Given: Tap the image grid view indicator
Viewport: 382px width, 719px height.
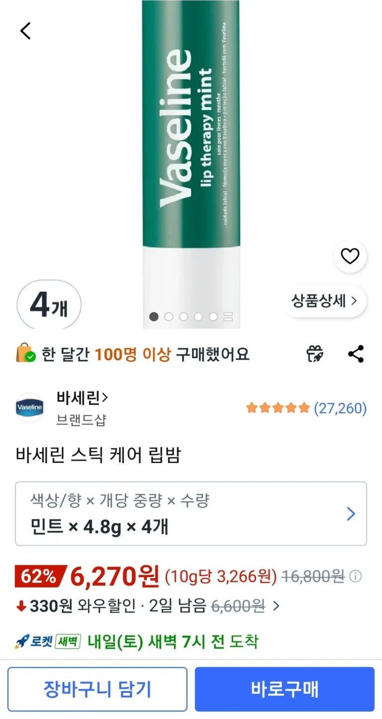Looking at the screenshot, I should (x=228, y=317).
